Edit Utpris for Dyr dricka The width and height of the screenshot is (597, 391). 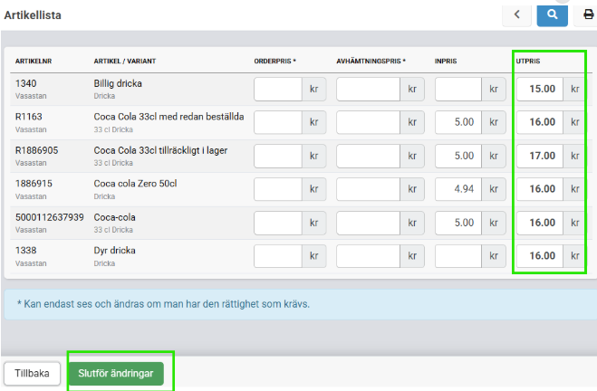[x=539, y=256]
